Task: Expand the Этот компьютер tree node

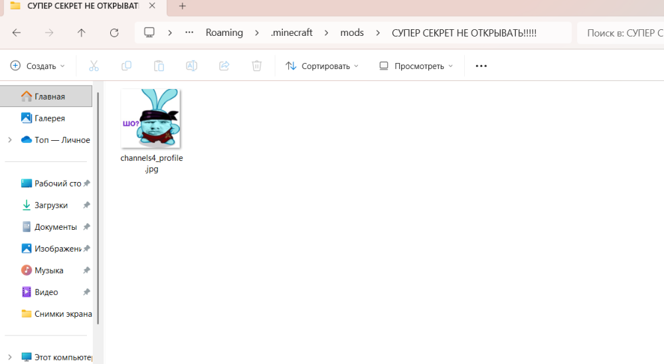Action: pyautogui.click(x=10, y=357)
